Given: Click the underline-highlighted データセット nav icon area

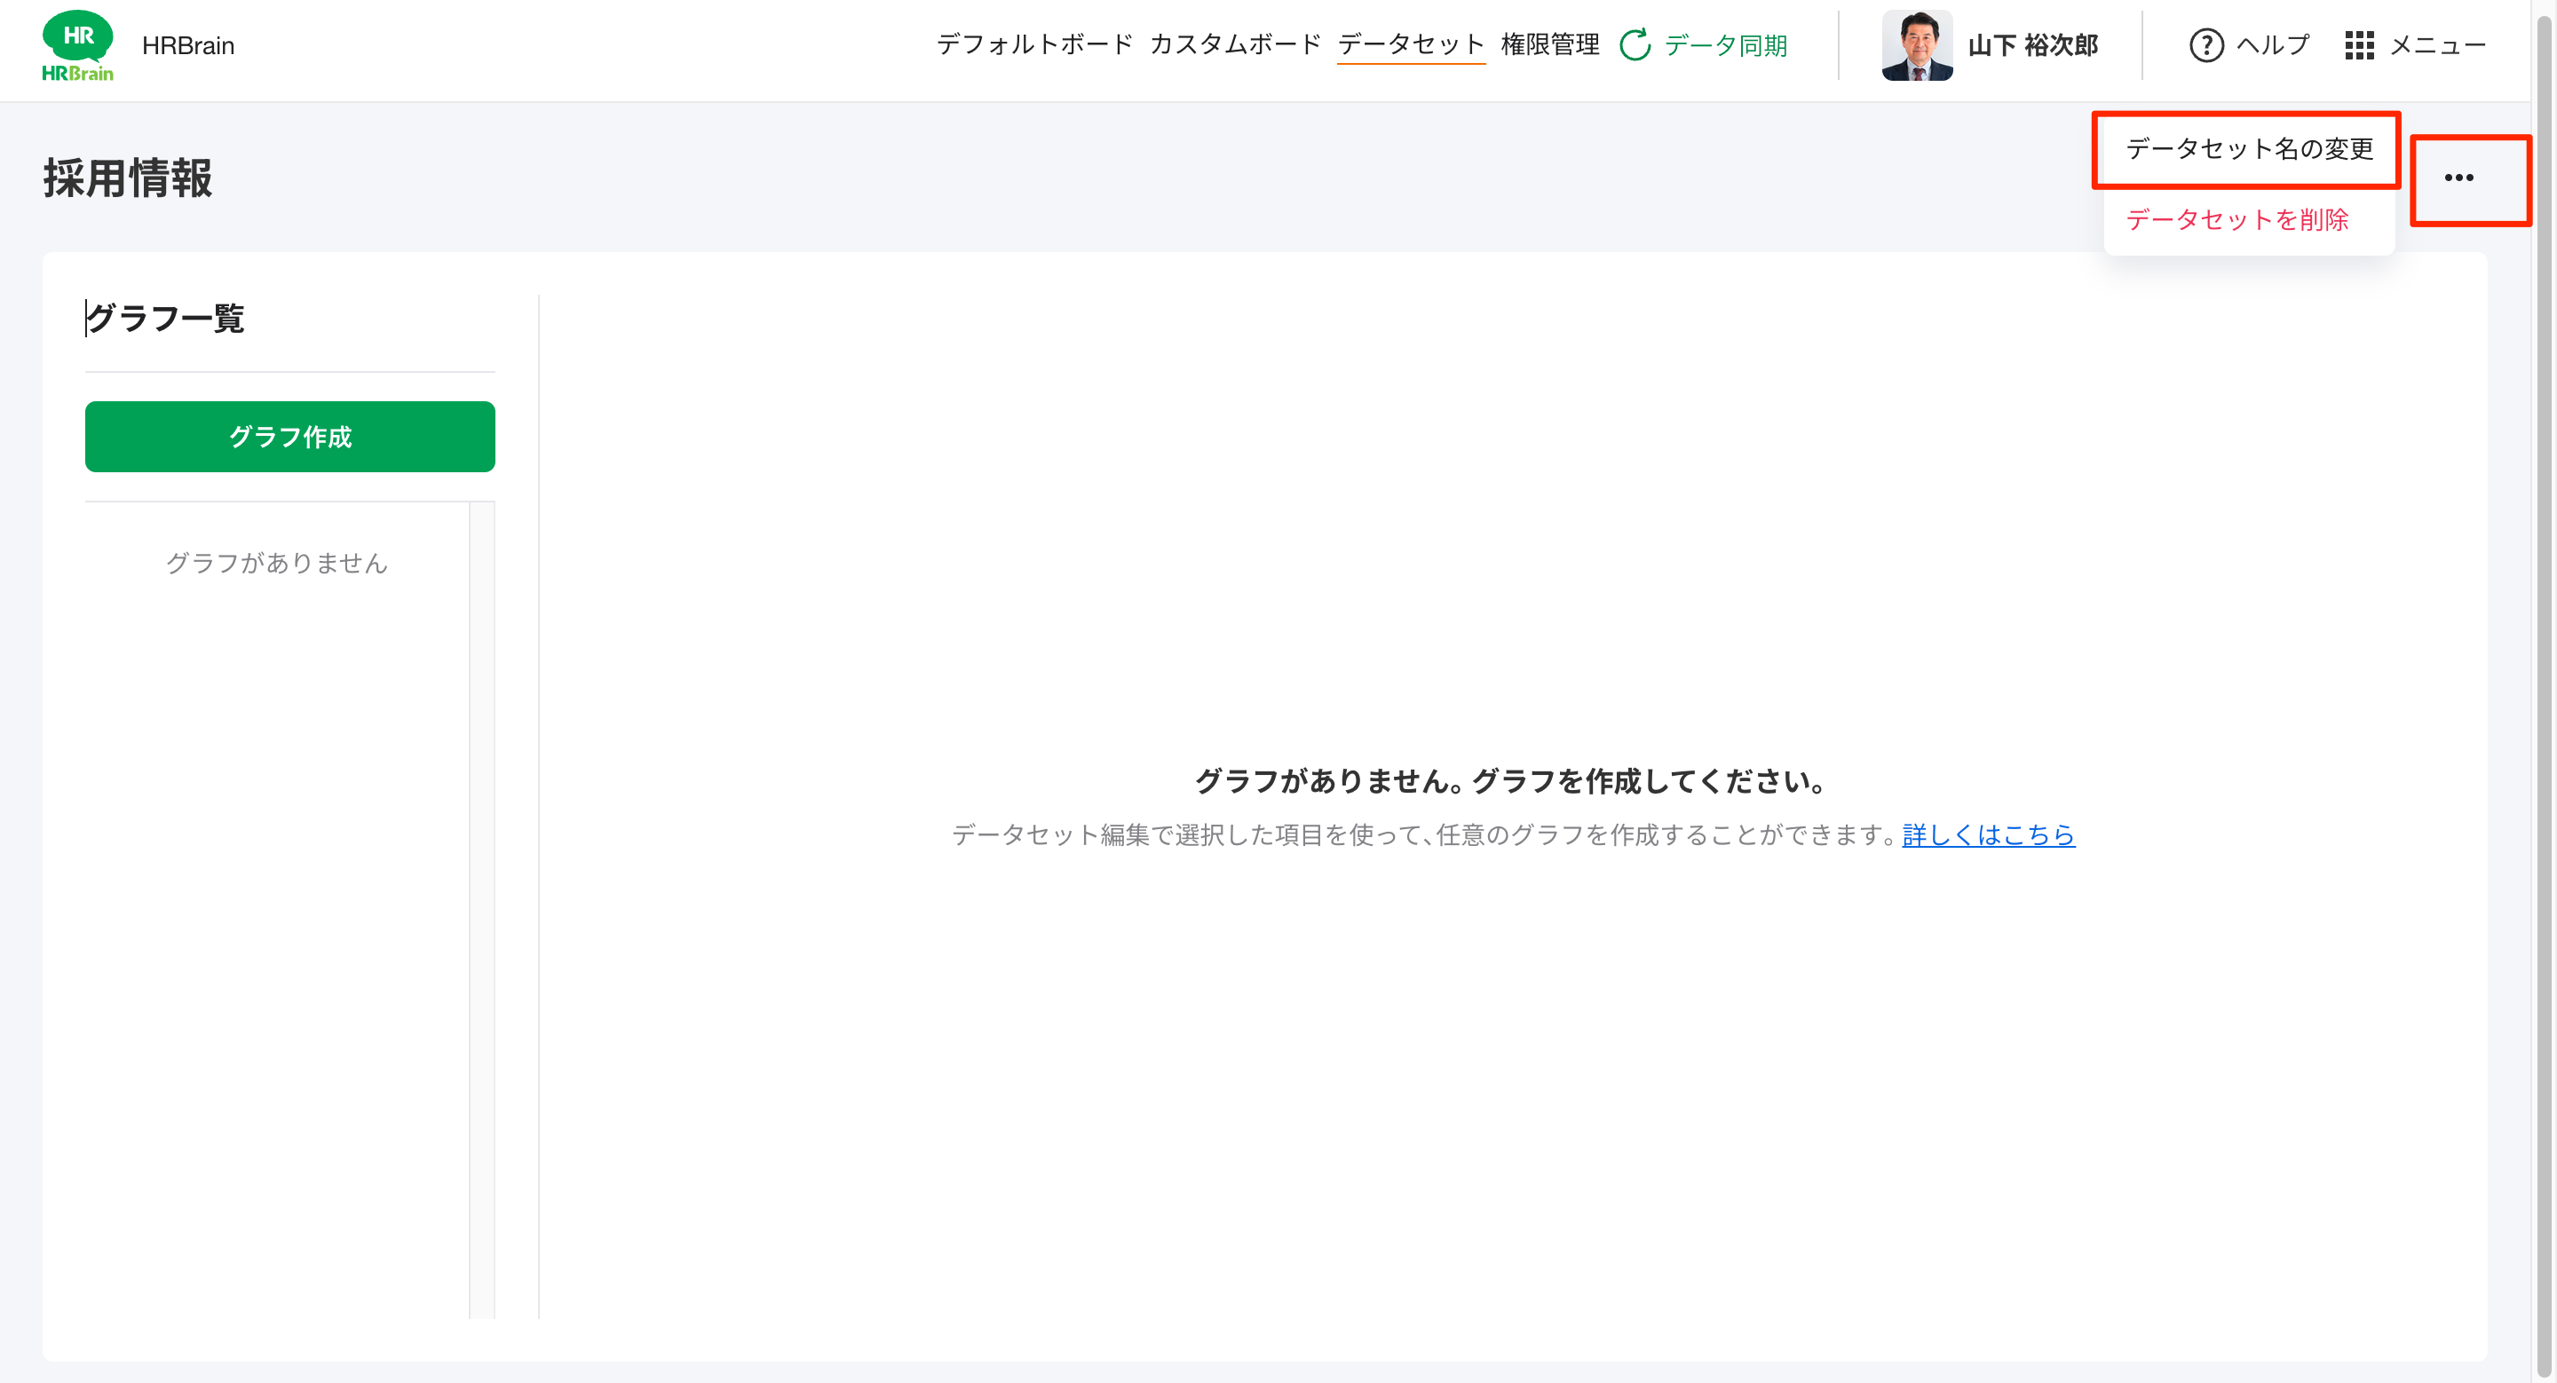Looking at the screenshot, I should click(1412, 43).
